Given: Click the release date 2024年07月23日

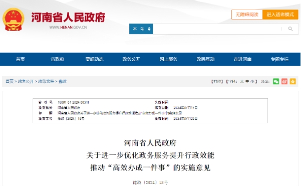Looking at the screenshot, I should 185,119.
